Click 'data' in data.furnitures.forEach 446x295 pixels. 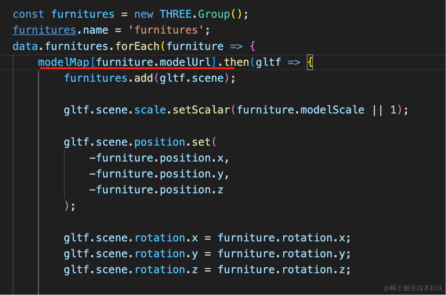(25, 46)
